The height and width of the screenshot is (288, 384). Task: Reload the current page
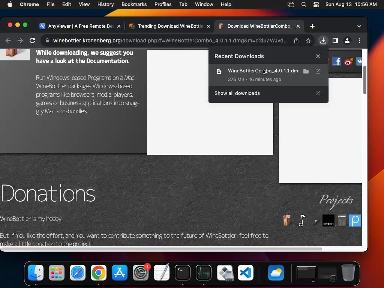pos(32,40)
